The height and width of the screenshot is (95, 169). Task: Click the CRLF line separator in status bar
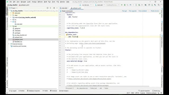tap(133, 93)
